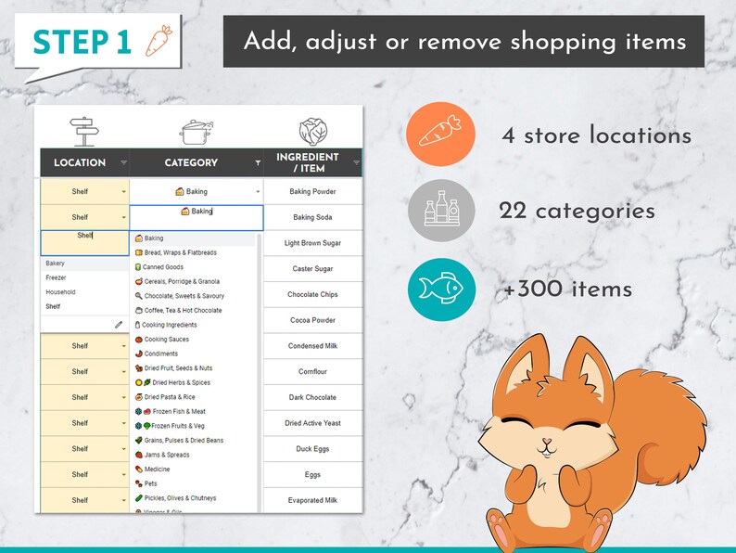Open the CATEGORY column filter
This screenshot has width=736, height=553.
[x=258, y=162]
